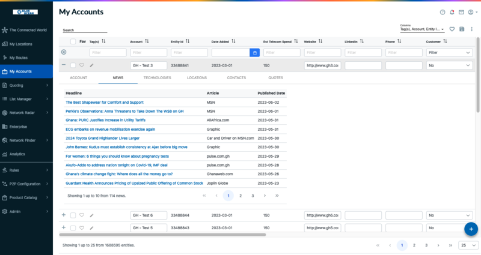Viewport: 481px width, 255px height.
Task: Open the notifications bell icon
Action: tap(452, 12)
